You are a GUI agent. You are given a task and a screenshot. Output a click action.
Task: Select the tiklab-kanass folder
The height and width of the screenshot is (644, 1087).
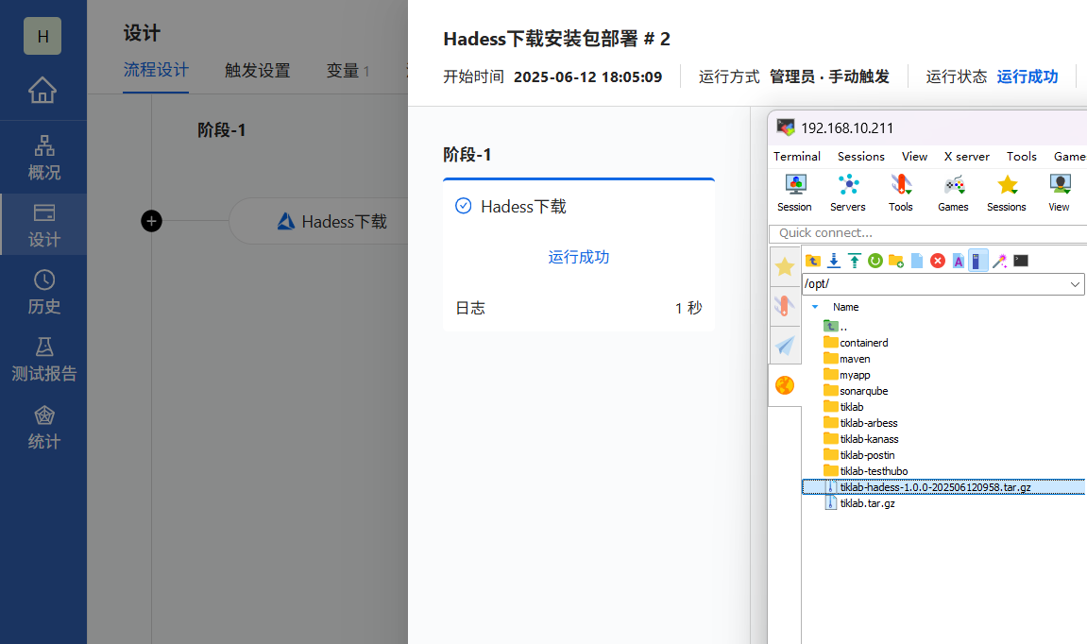tap(861, 438)
